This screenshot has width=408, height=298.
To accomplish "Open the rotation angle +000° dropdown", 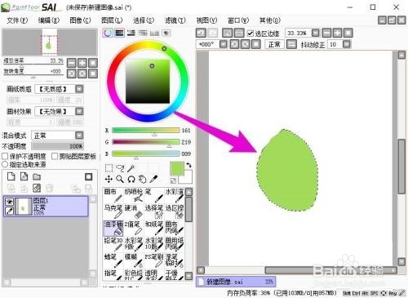I will pos(224,44).
